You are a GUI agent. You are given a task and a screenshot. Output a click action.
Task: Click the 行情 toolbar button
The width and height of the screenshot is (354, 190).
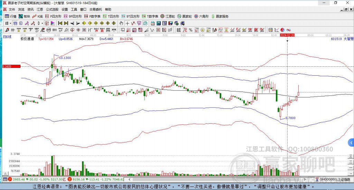(x=11, y=17)
